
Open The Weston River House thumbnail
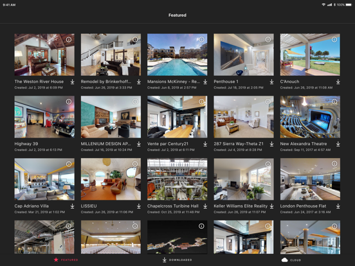[44, 55]
